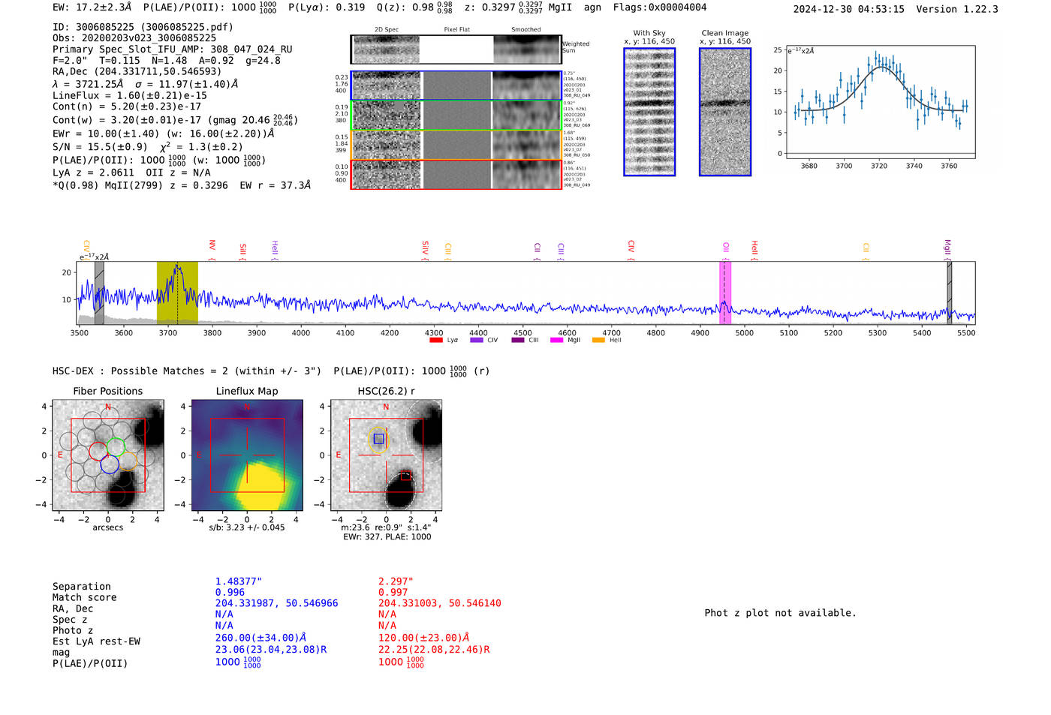Click the hatched gray band near 3550 Å
This screenshot has height=715, width=1051.
(x=99, y=293)
